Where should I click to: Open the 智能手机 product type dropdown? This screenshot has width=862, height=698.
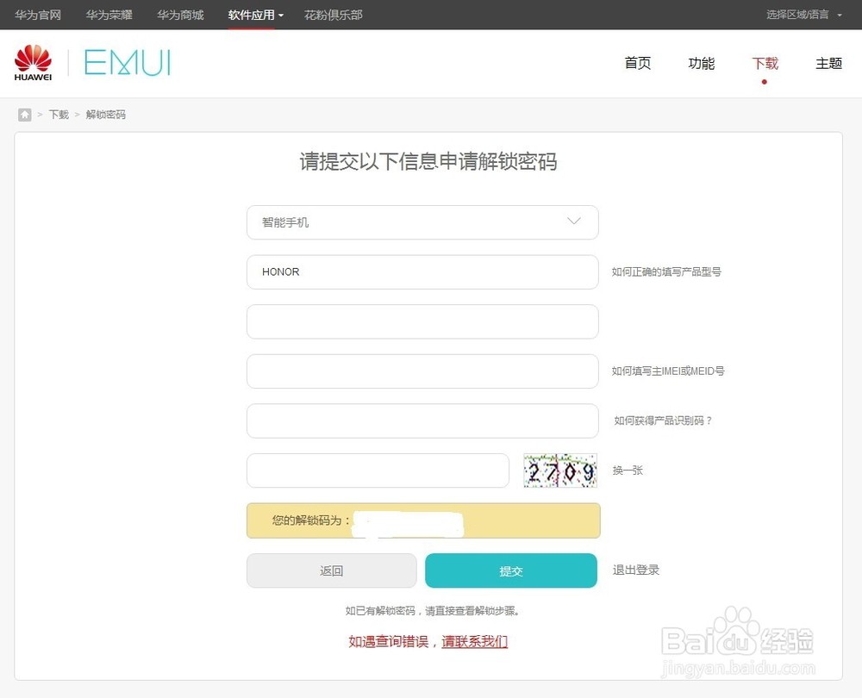(422, 222)
